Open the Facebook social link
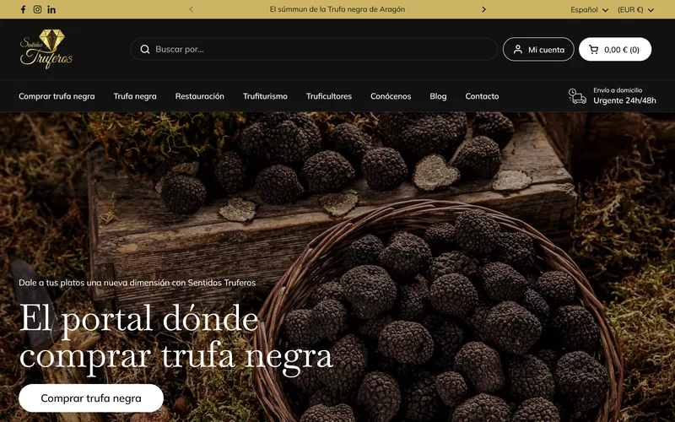The image size is (675, 422). pyautogui.click(x=24, y=9)
